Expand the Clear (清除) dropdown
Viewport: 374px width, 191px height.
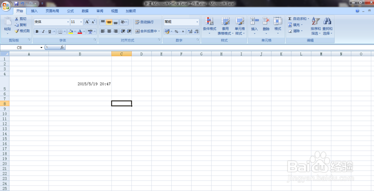point(301,31)
